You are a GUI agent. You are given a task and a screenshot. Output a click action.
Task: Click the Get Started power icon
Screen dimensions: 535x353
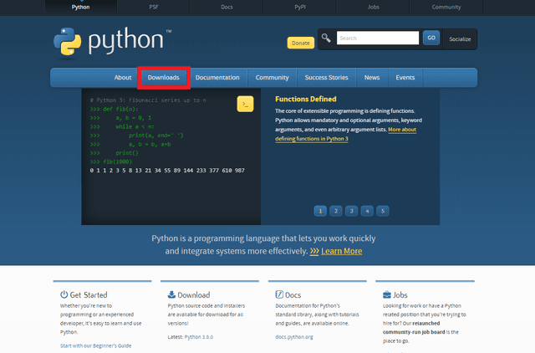pos(64,294)
